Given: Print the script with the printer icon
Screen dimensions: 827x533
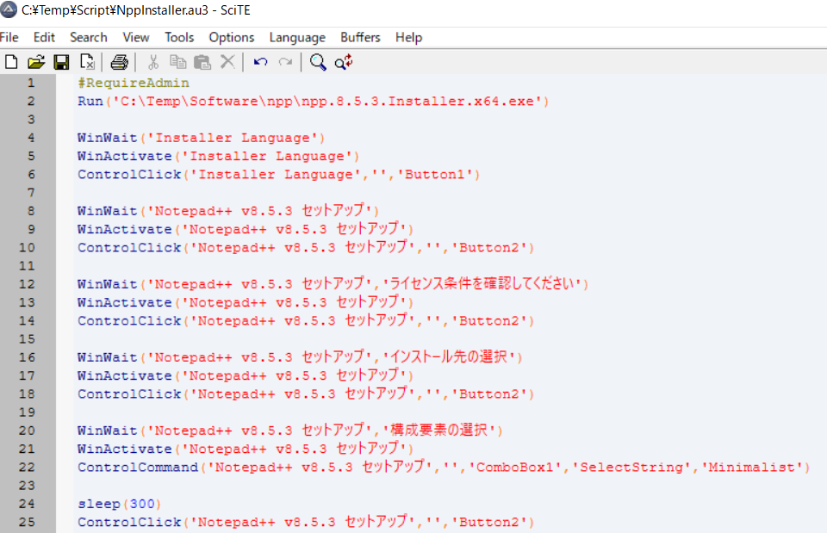Looking at the screenshot, I should tap(119, 62).
